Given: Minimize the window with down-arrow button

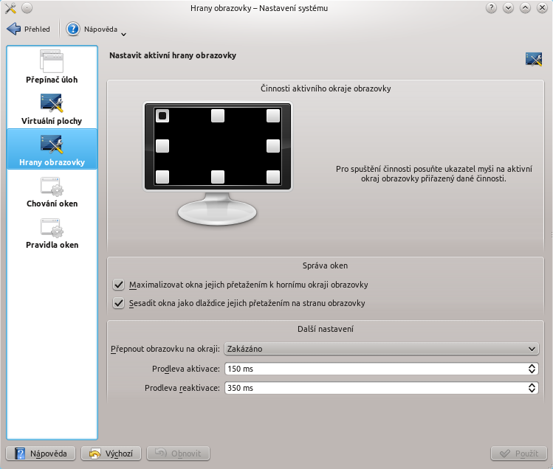Looking at the screenshot, I should 508,8.
